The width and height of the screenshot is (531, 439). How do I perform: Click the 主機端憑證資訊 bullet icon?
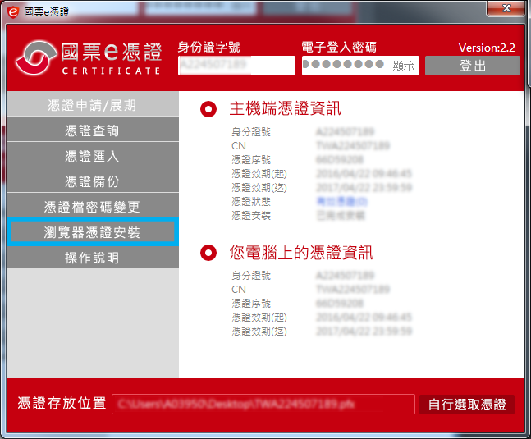tap(208, 109)
